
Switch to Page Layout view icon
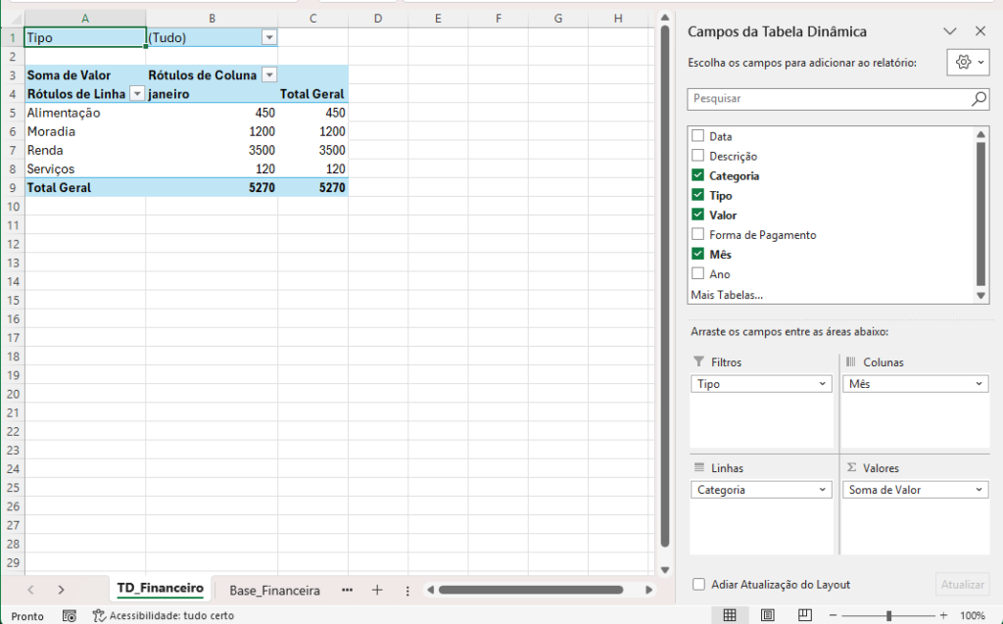pyautogui.click(x=767, y=615)
